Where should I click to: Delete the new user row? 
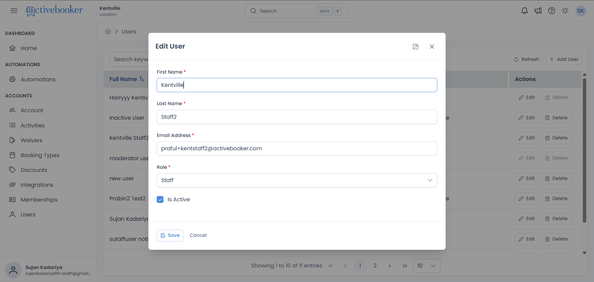(x=556, y=178)
